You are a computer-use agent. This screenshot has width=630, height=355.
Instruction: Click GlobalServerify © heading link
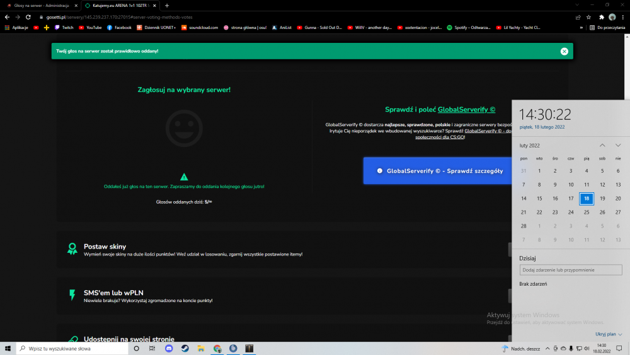pos(466,109)
